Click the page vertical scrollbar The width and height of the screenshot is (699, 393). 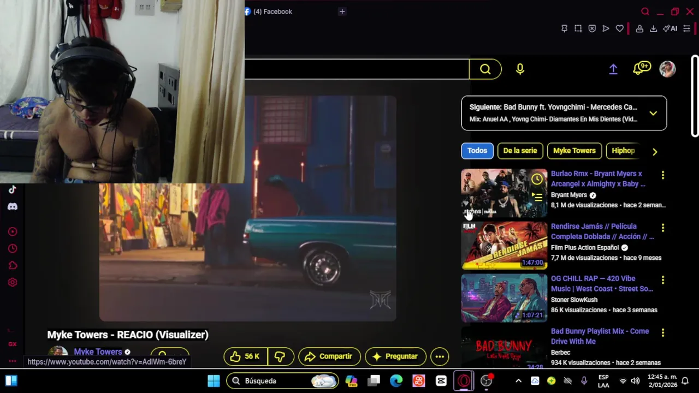pos(695,96)
